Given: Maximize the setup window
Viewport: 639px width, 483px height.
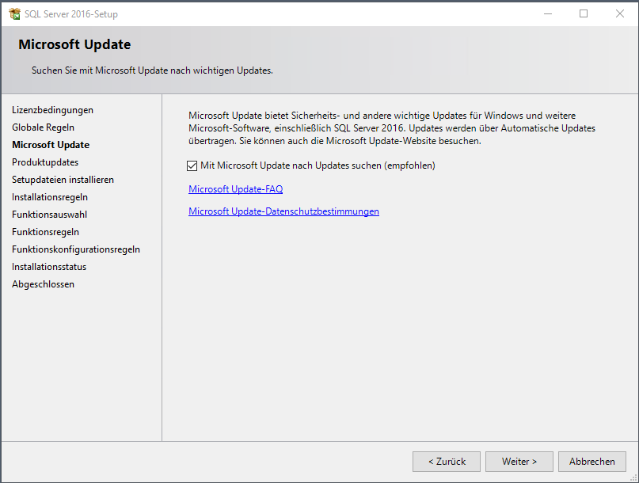Looking at the screenshot, I should (584, 13).
